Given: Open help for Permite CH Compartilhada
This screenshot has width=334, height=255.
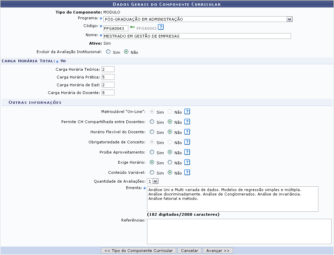Looking at the screenshot, I should (187, 122).
